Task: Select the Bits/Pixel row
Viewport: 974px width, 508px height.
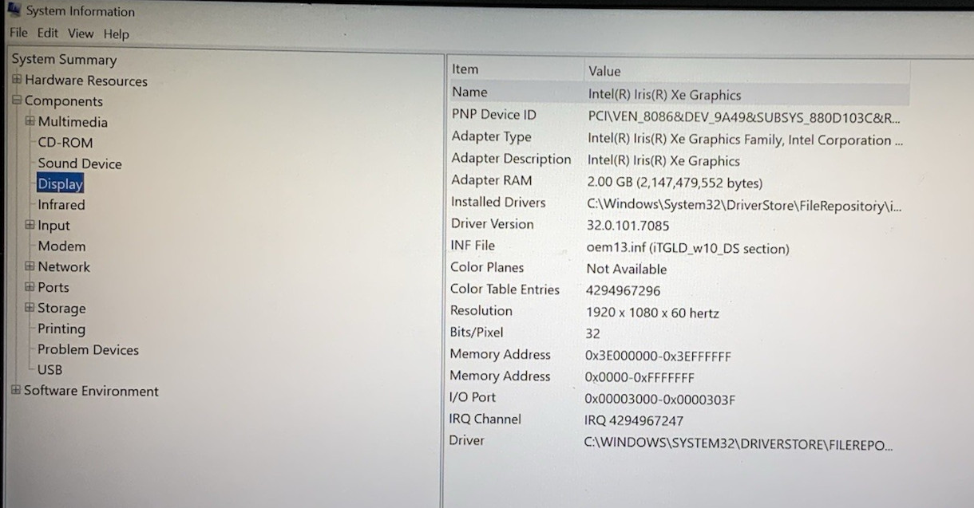Action: (679, 333)
